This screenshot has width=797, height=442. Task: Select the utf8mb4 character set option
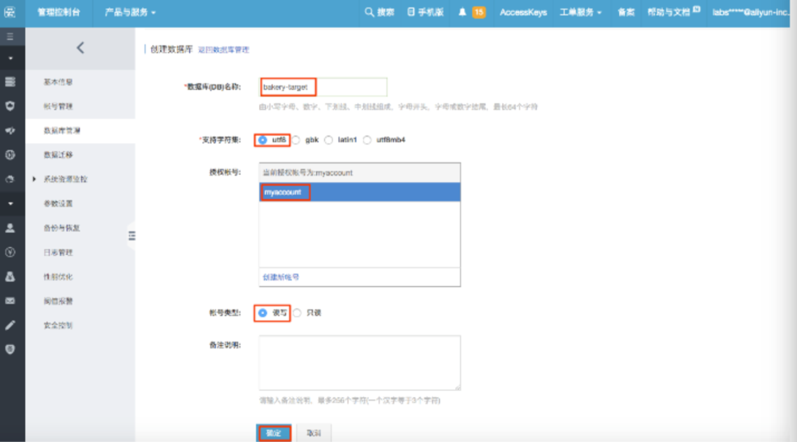pyautogui.click(x=367, y=140)
